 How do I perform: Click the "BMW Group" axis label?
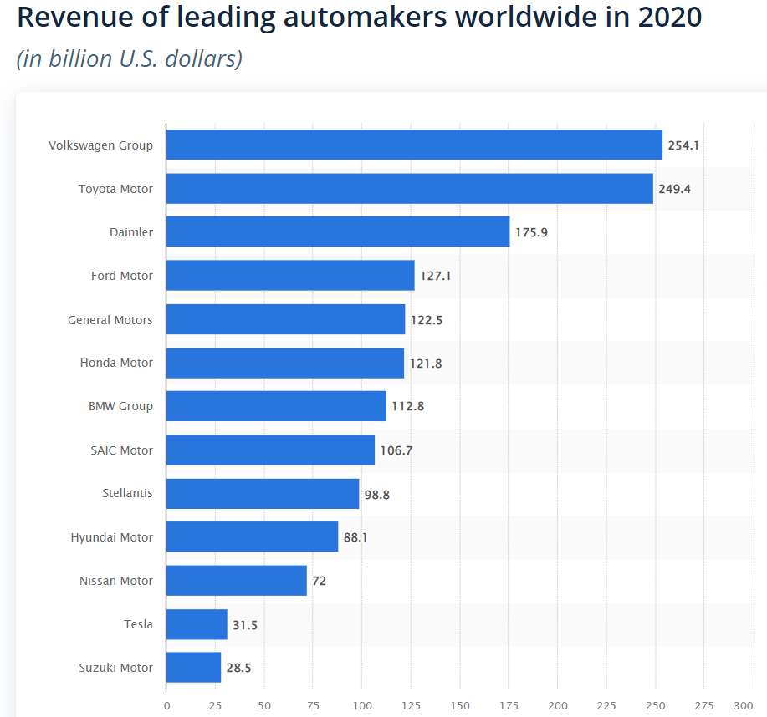[120, 407]
